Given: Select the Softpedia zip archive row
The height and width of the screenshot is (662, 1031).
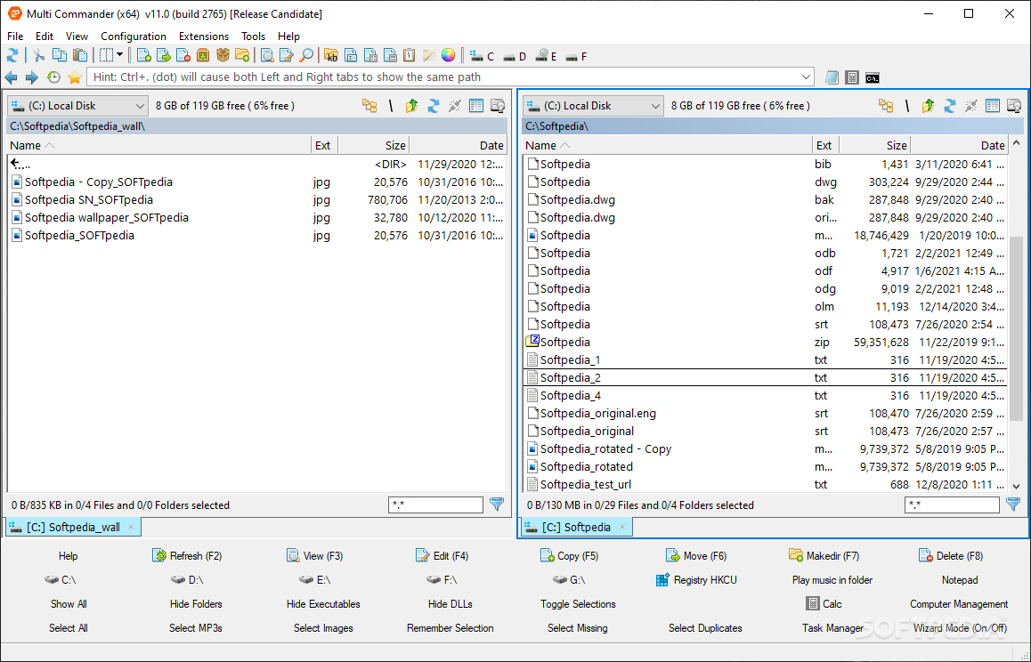Looking at the screenshot, I should tap(765, 343).
